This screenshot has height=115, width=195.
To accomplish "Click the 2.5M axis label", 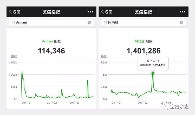I will [104, 87].
